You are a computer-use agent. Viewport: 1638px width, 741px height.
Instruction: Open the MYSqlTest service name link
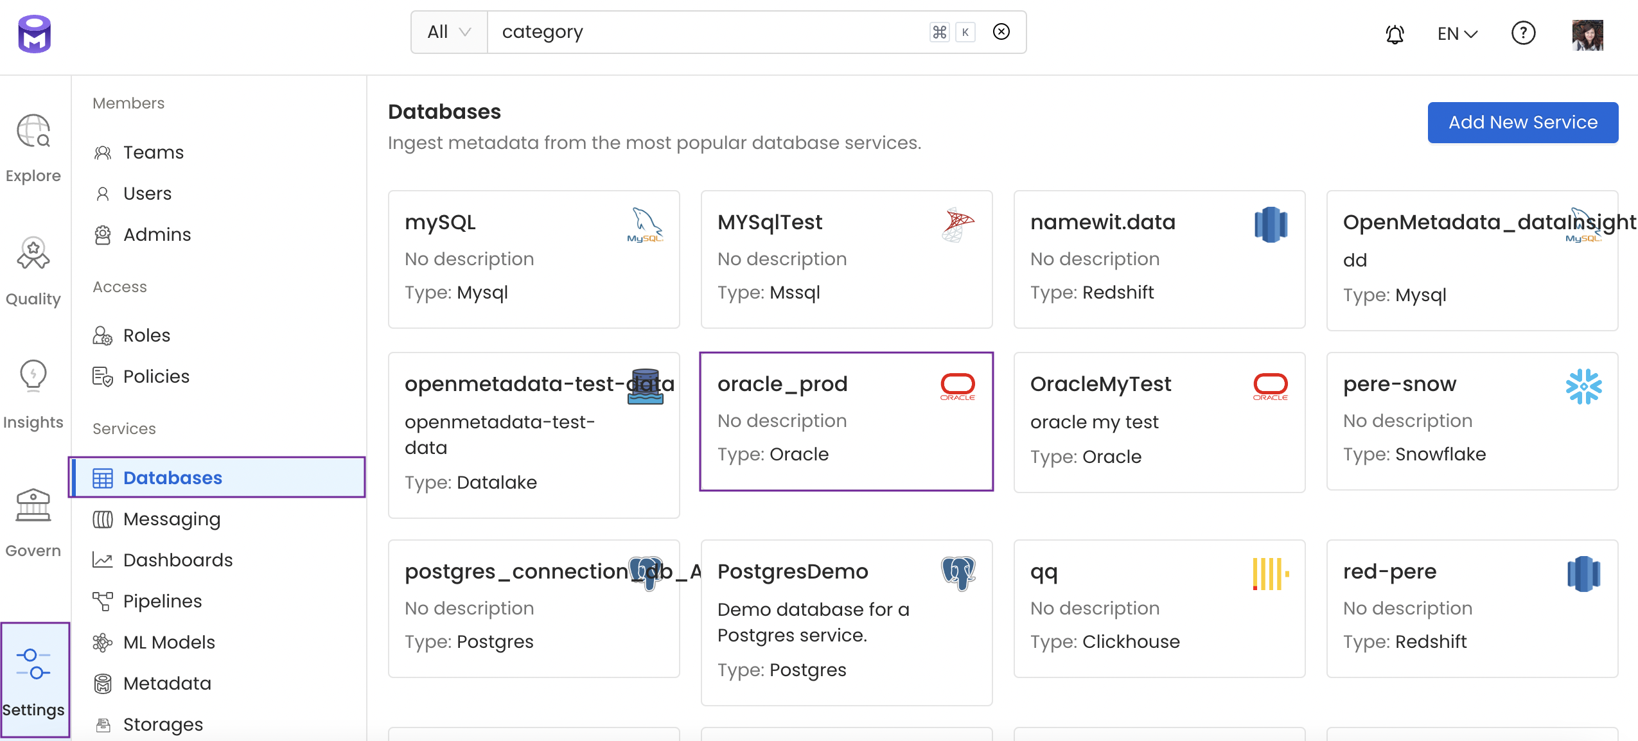point(770,222)
